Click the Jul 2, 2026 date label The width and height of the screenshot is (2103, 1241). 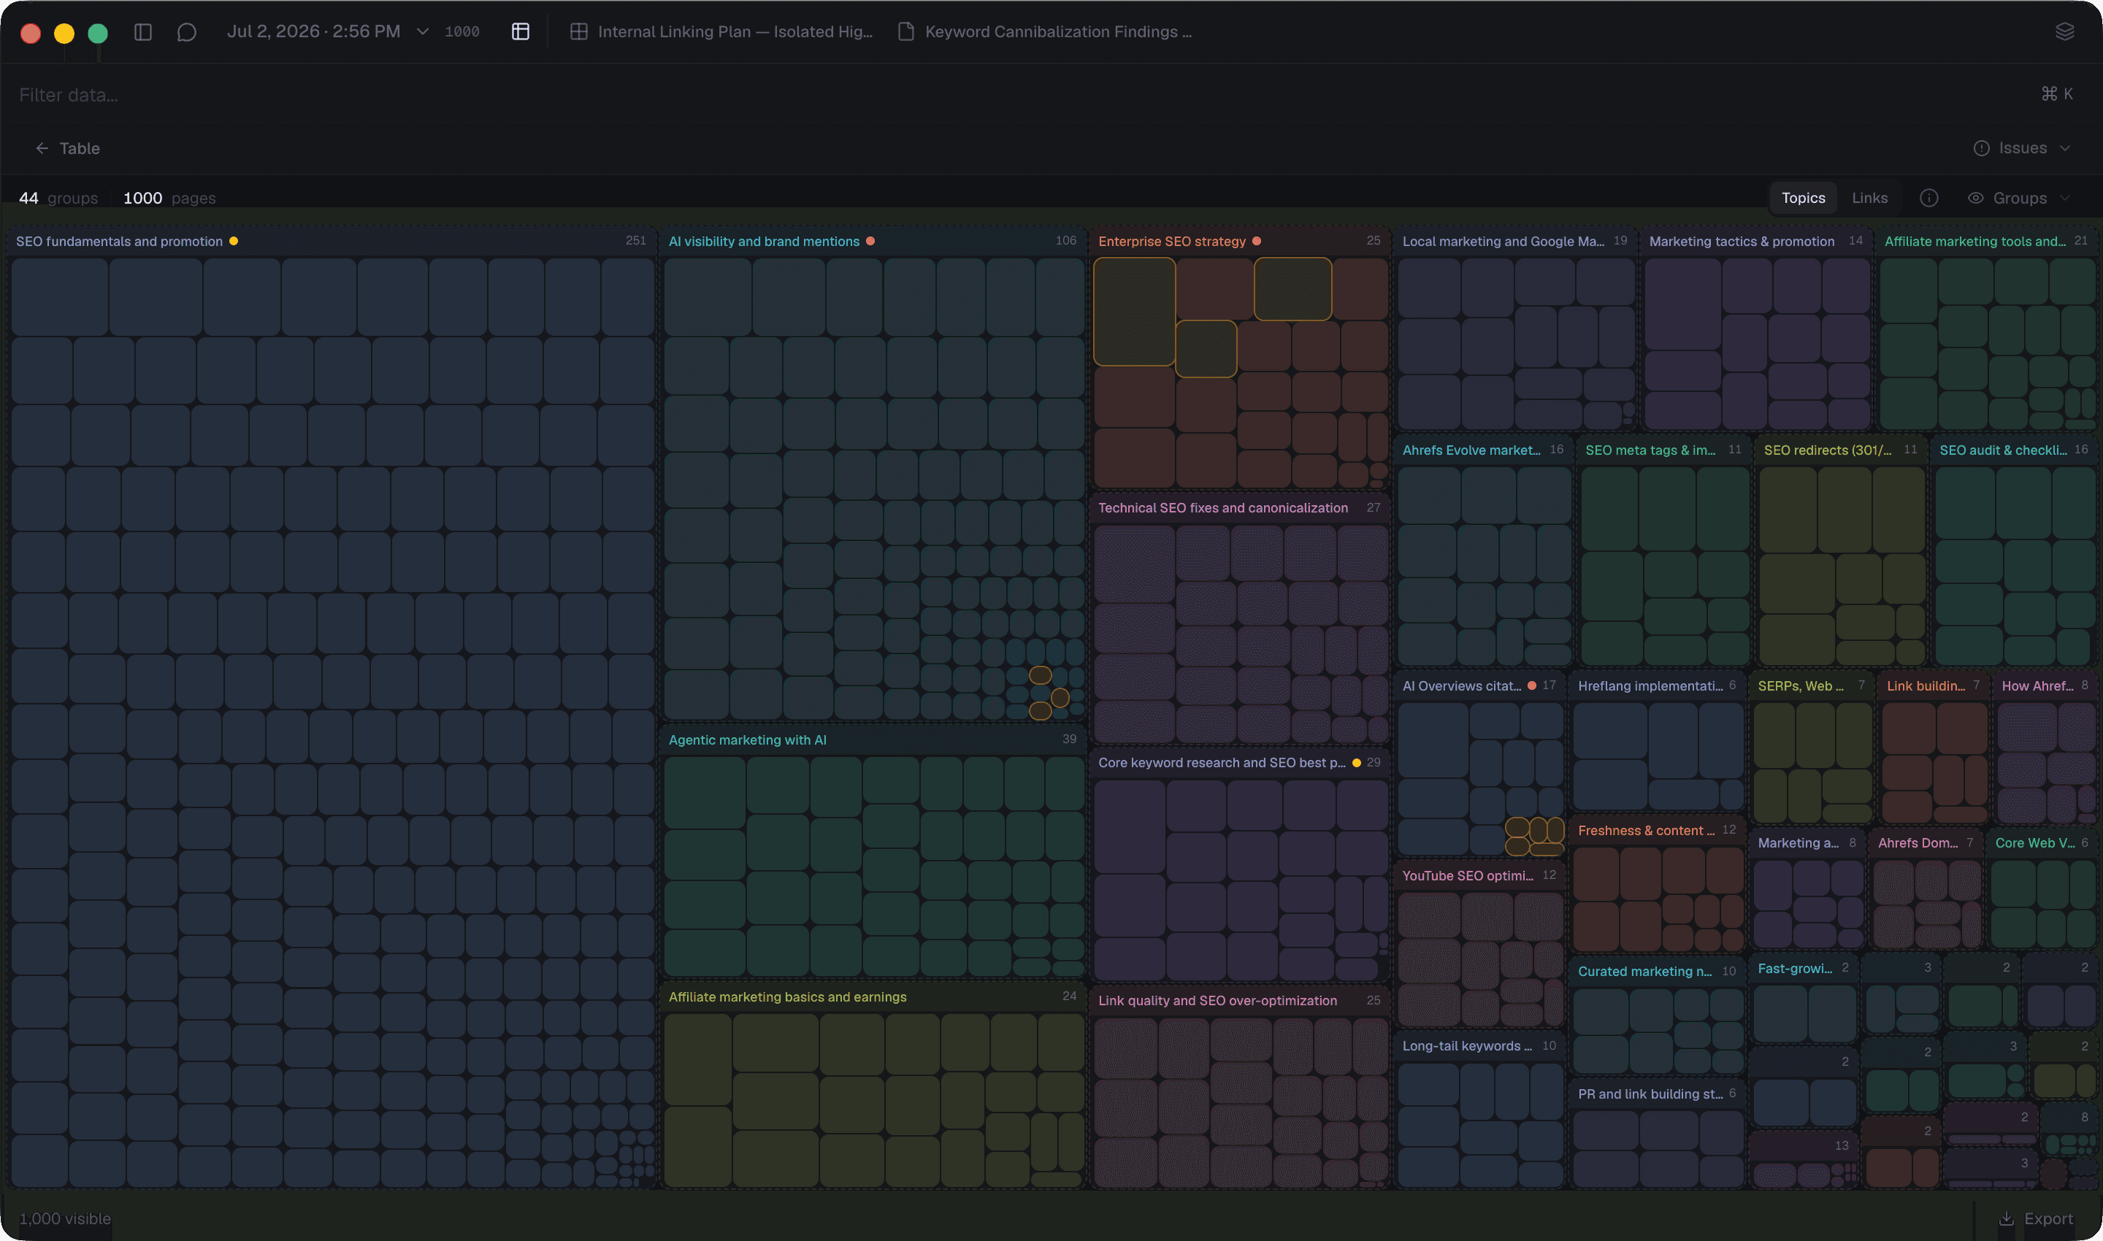(x=314, y=32)
